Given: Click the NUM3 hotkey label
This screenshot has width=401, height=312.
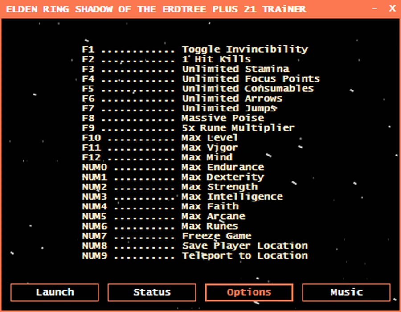Looking at the screenshot, I should coord(94,197).
